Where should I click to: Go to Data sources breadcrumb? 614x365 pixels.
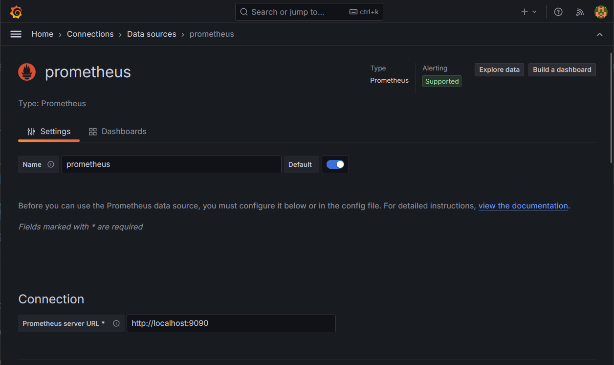(152, 34)
